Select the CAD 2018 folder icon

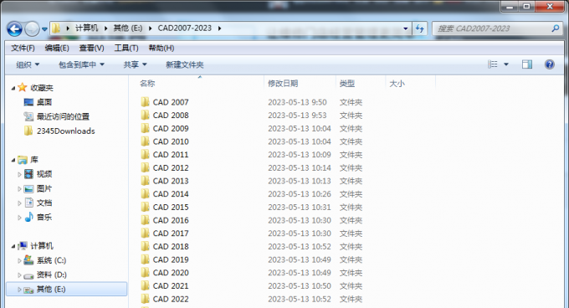click(x=145, y=246)
